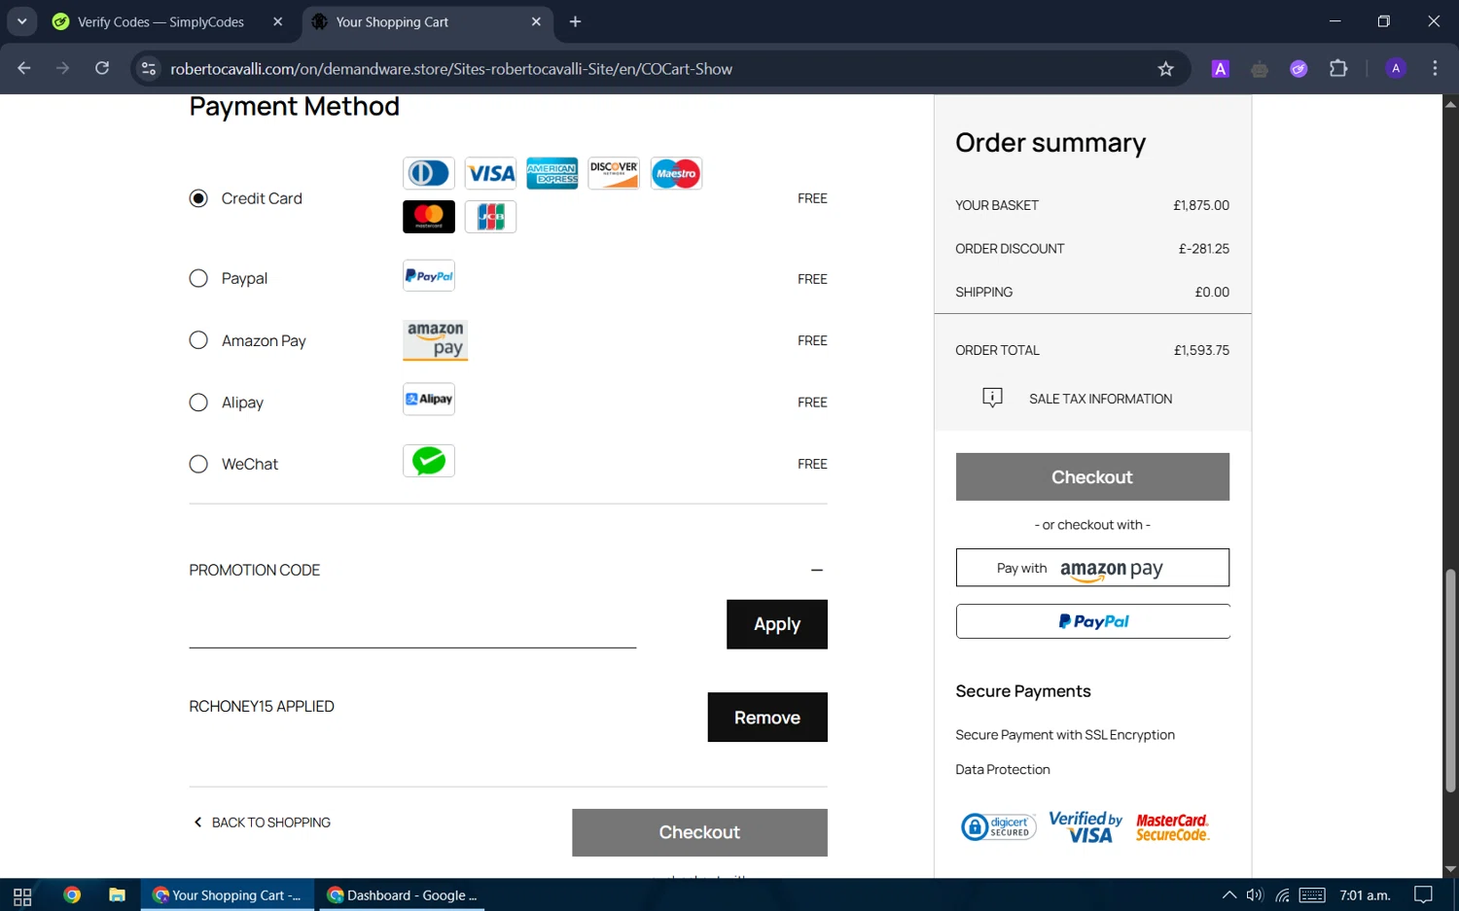
Task: Close the Your Shopping Cart tab
Action: (536, 21)
